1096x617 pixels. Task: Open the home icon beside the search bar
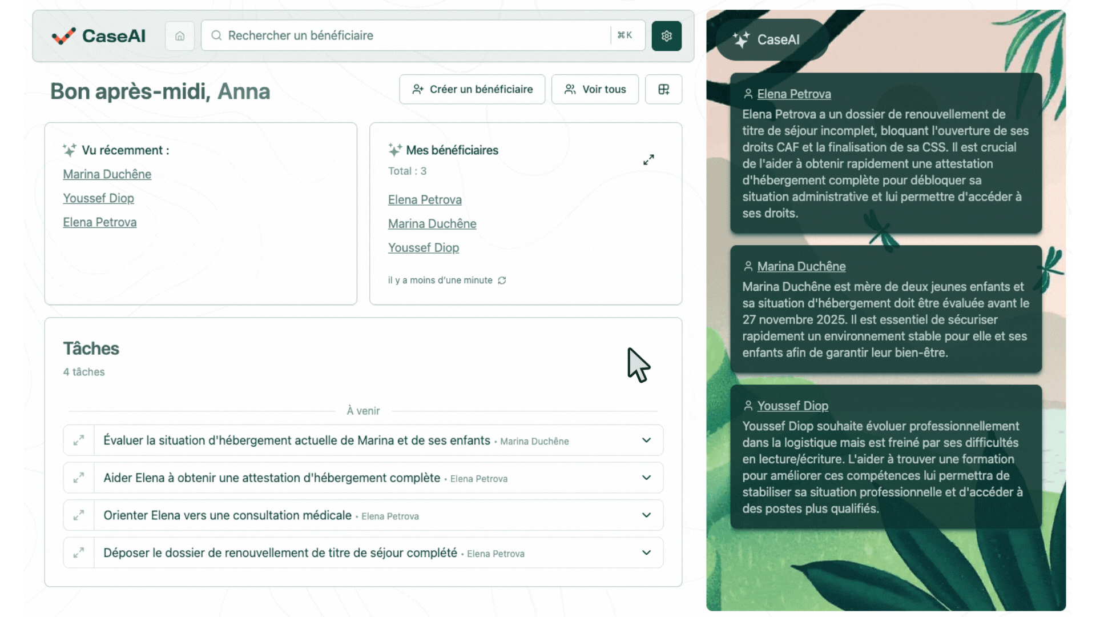[x=179, y=35]
